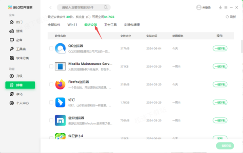This screenshot has width=243, height=153.
Task: Go back with the left arrow
Action: pos(51,7)
